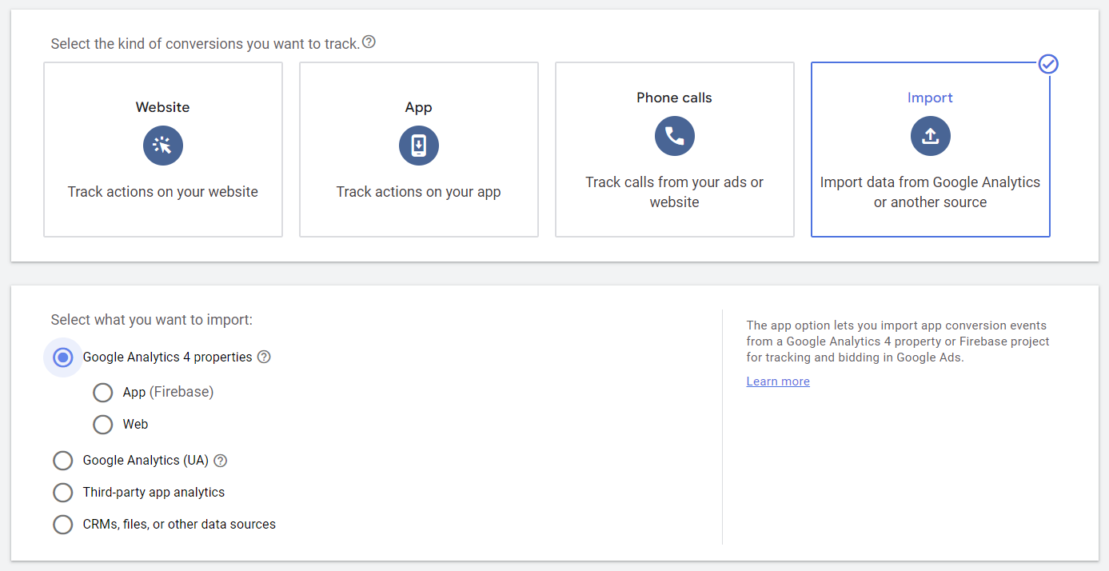Click "Track actions on your website" description
Screen dimensions: 1109x571
[163, 192]
